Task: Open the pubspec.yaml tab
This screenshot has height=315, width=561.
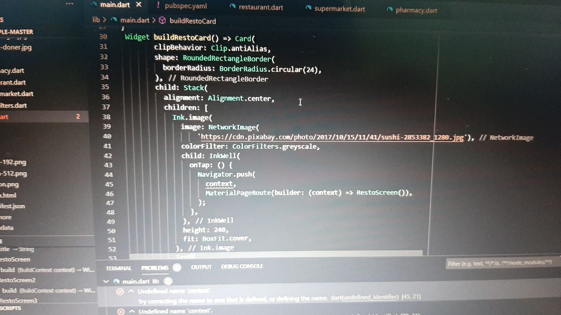Action: (x=186, y=6)
